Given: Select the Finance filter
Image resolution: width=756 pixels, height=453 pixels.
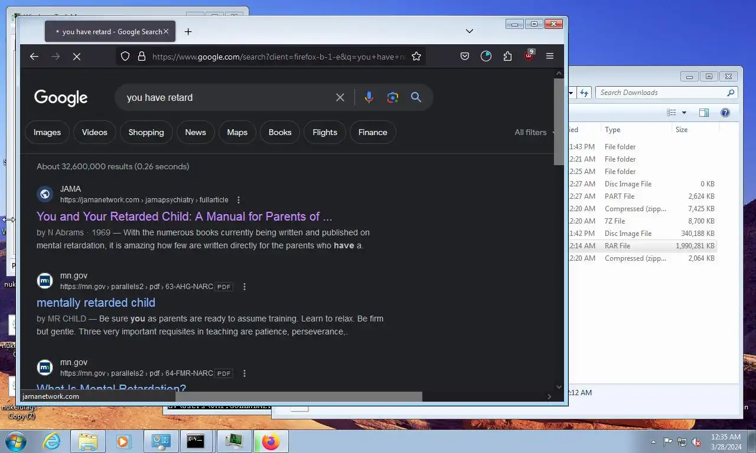Looking at the screenshot, I should (x=373, y=132).
